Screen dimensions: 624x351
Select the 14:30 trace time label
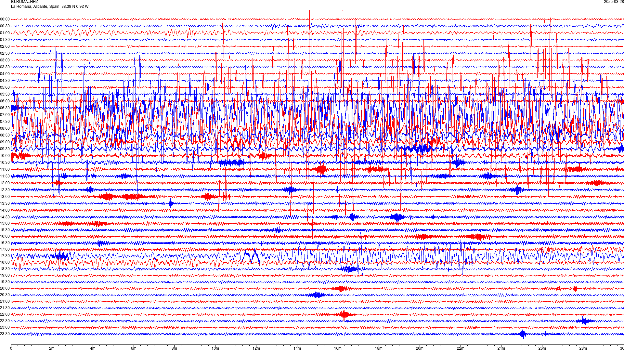point(5,217)
